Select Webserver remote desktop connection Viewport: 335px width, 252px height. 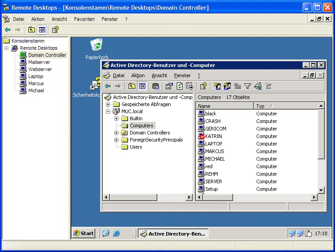[x=40, y=69]
